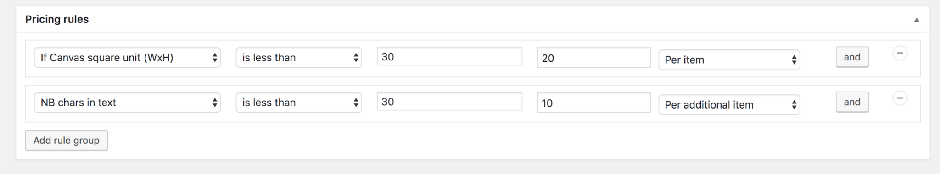Viewport: 940px width, 174px height.
Task: Focus the price field containing 20
Action: pyautogui.click(x=594, y=58)
